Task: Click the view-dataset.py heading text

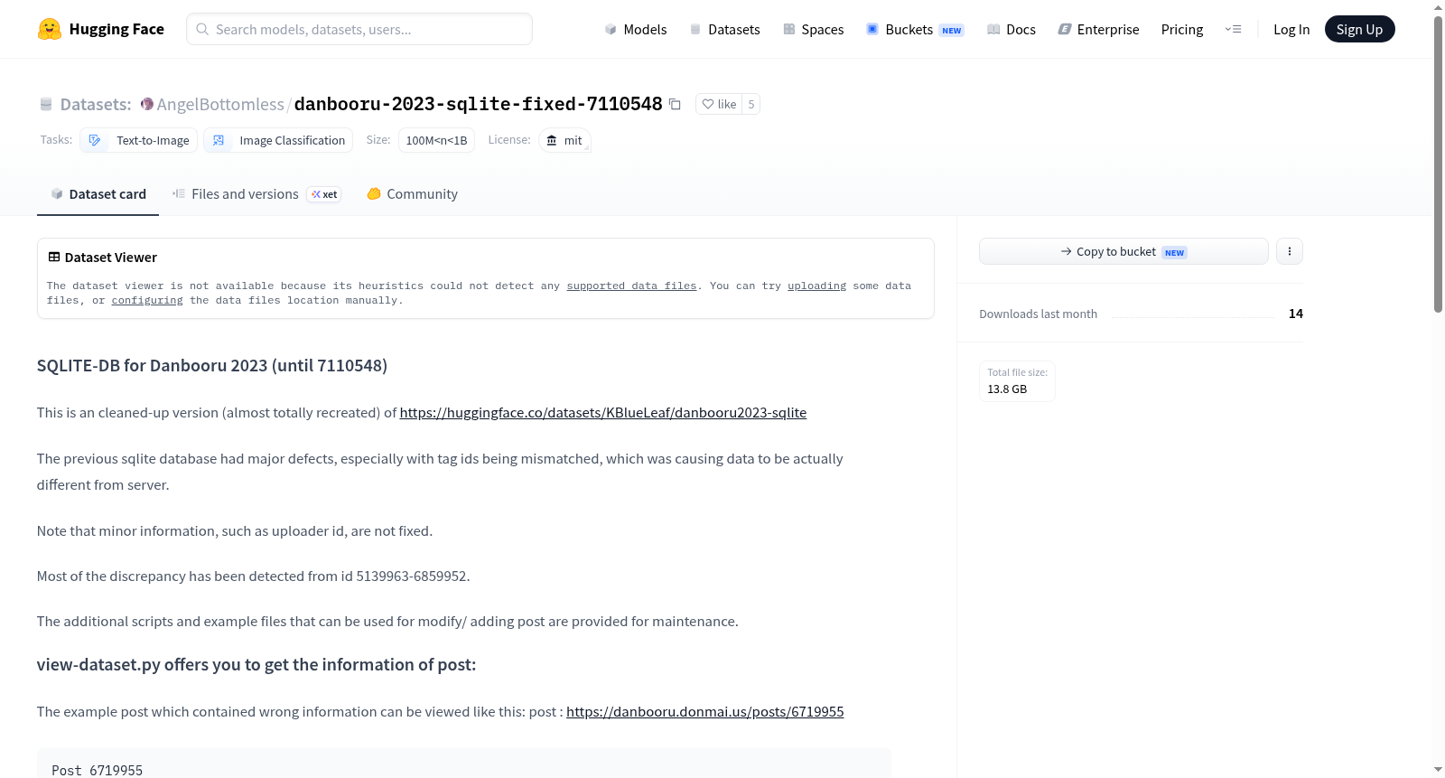Action: (256, 664)
